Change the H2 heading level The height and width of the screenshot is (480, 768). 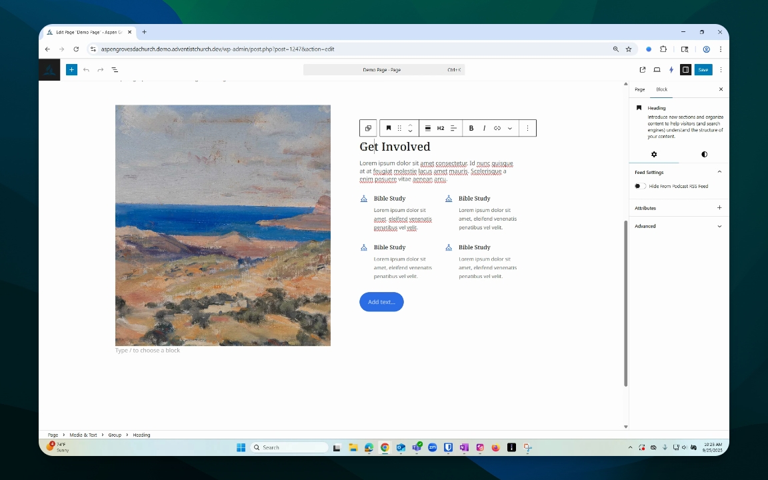[x=440, y=128]
